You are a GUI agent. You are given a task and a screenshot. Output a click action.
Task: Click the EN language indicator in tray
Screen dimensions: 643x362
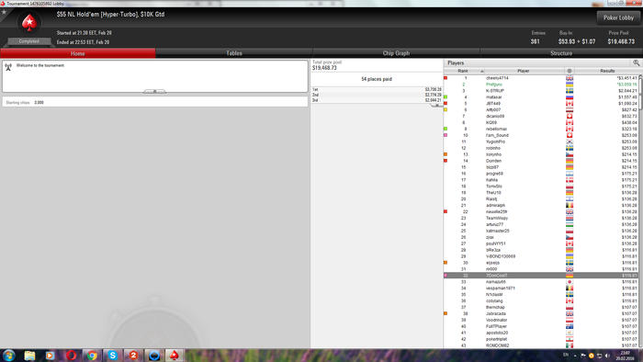click(566, 355)
